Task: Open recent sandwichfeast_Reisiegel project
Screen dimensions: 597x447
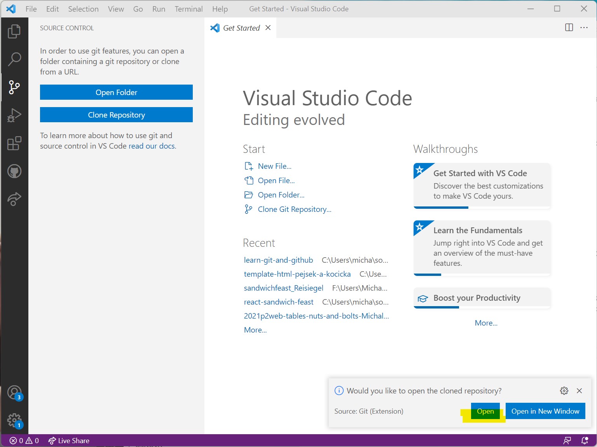Action: pos(284,288)
